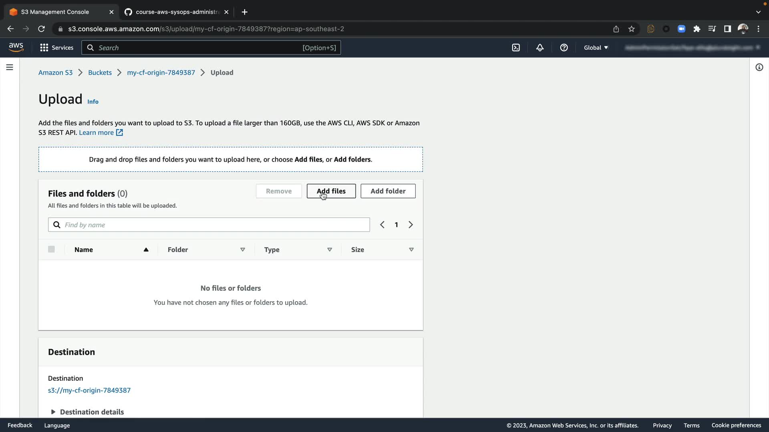Click the AWS logo home icon
The width and height of the screenshot is (769, 432).
[x=16, y=47]
